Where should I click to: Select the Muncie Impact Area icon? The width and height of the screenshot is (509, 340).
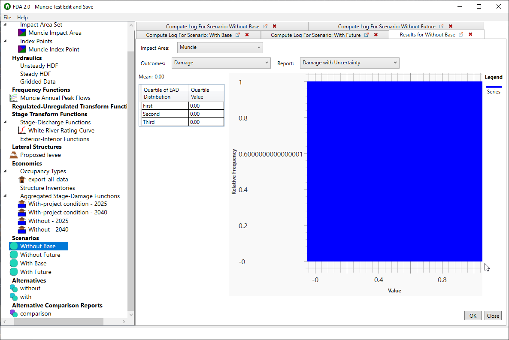click(21, 33)
